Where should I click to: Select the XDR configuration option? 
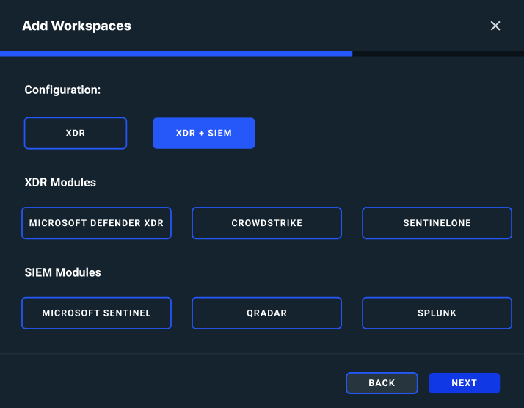point(76,134)
